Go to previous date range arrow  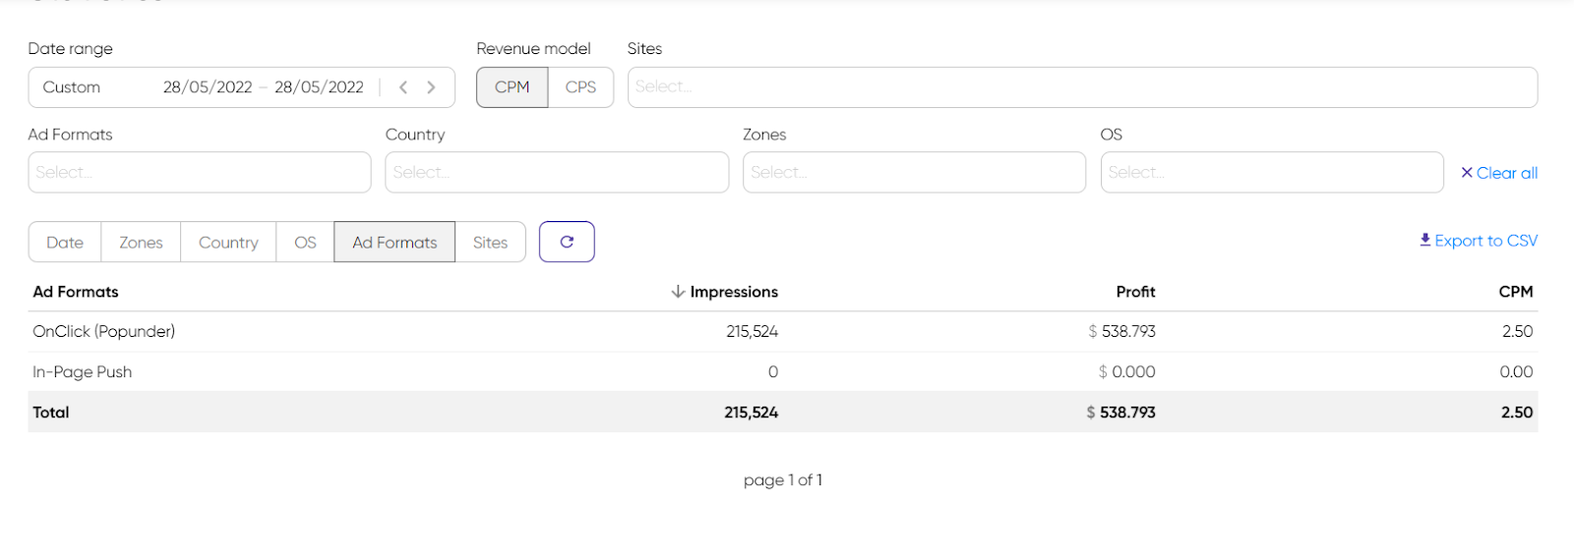403,87
